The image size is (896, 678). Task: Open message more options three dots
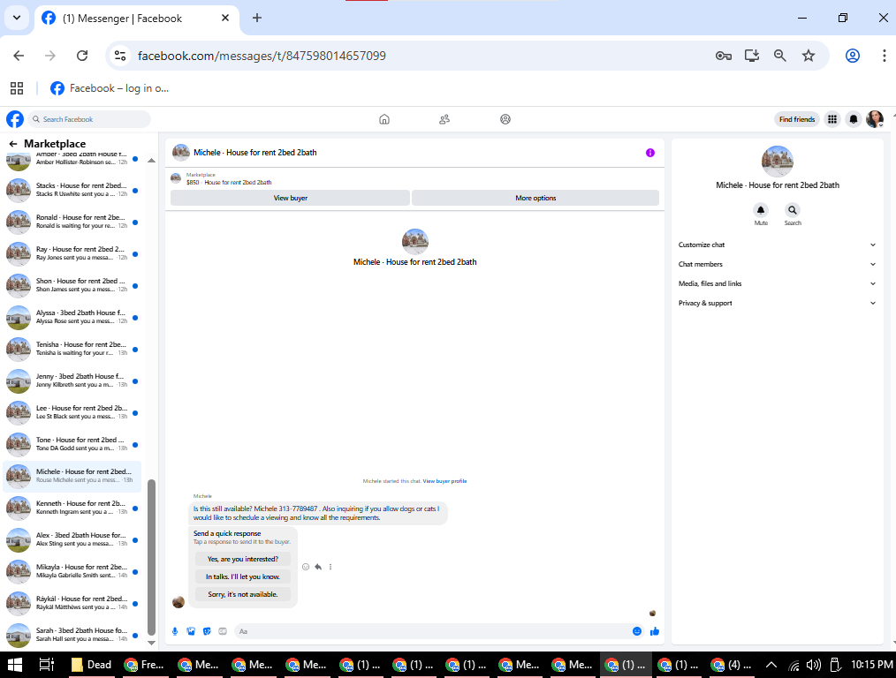[330, 567]
